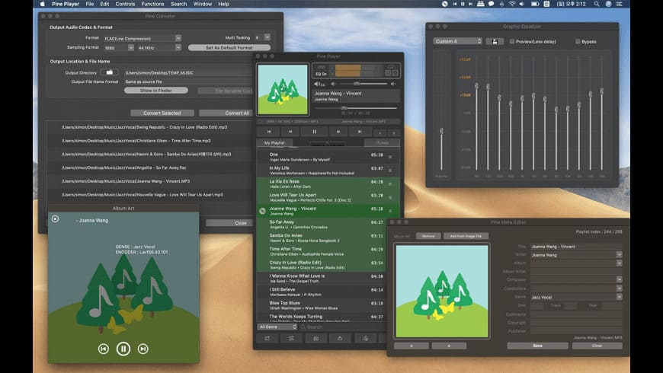This screenshot has height=373, width=663.
Task: Open the Functions menu
Action: (x=152, y=4)
